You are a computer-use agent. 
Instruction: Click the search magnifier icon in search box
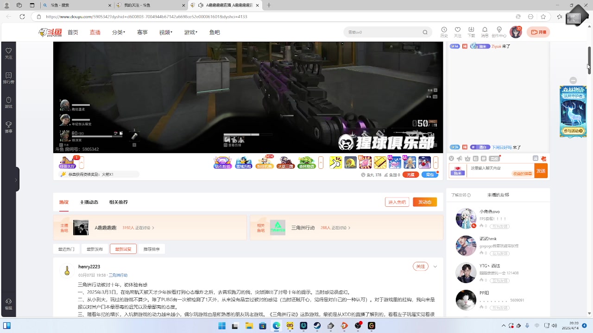coord(425,32)
